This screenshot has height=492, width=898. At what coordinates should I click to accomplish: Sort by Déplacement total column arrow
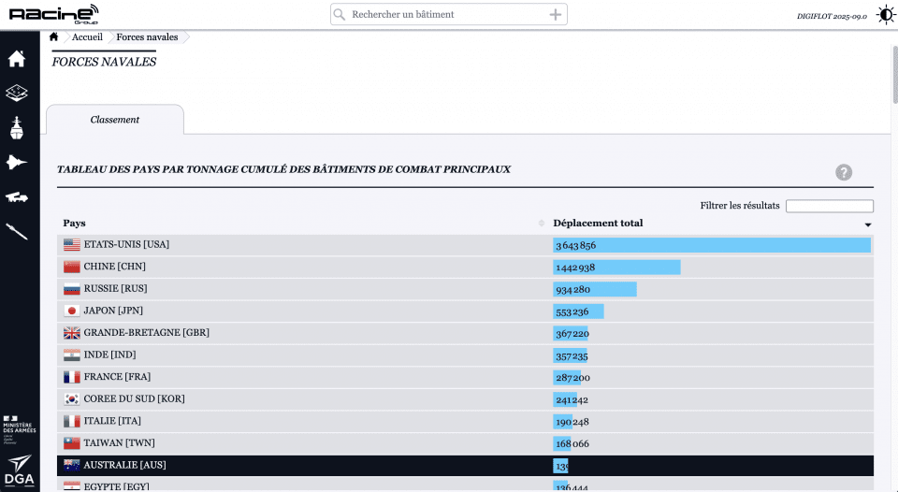[867, 224]
